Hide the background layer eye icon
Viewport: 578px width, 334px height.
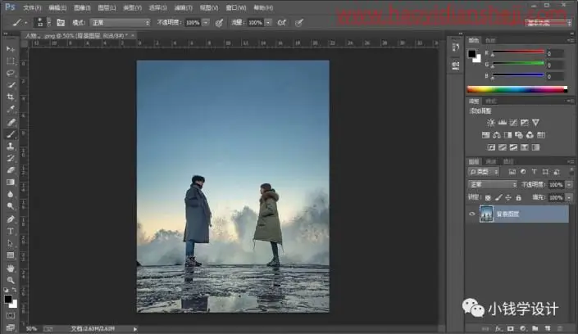point(472,214)
